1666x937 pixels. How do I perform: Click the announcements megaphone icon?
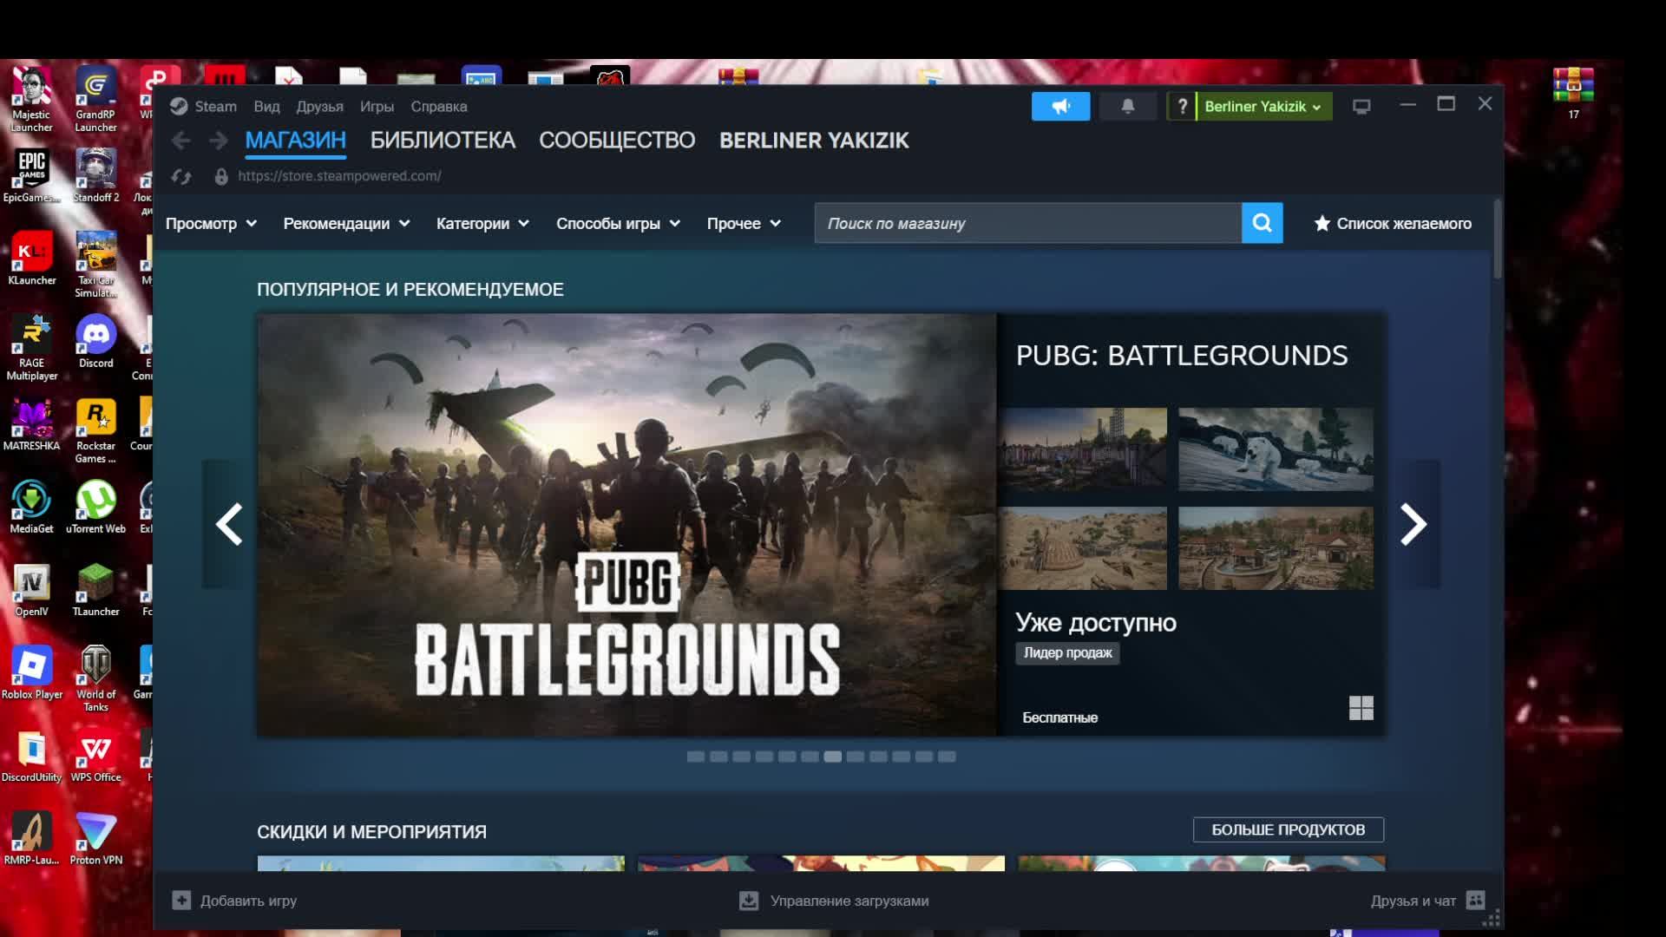(1060, 106)
